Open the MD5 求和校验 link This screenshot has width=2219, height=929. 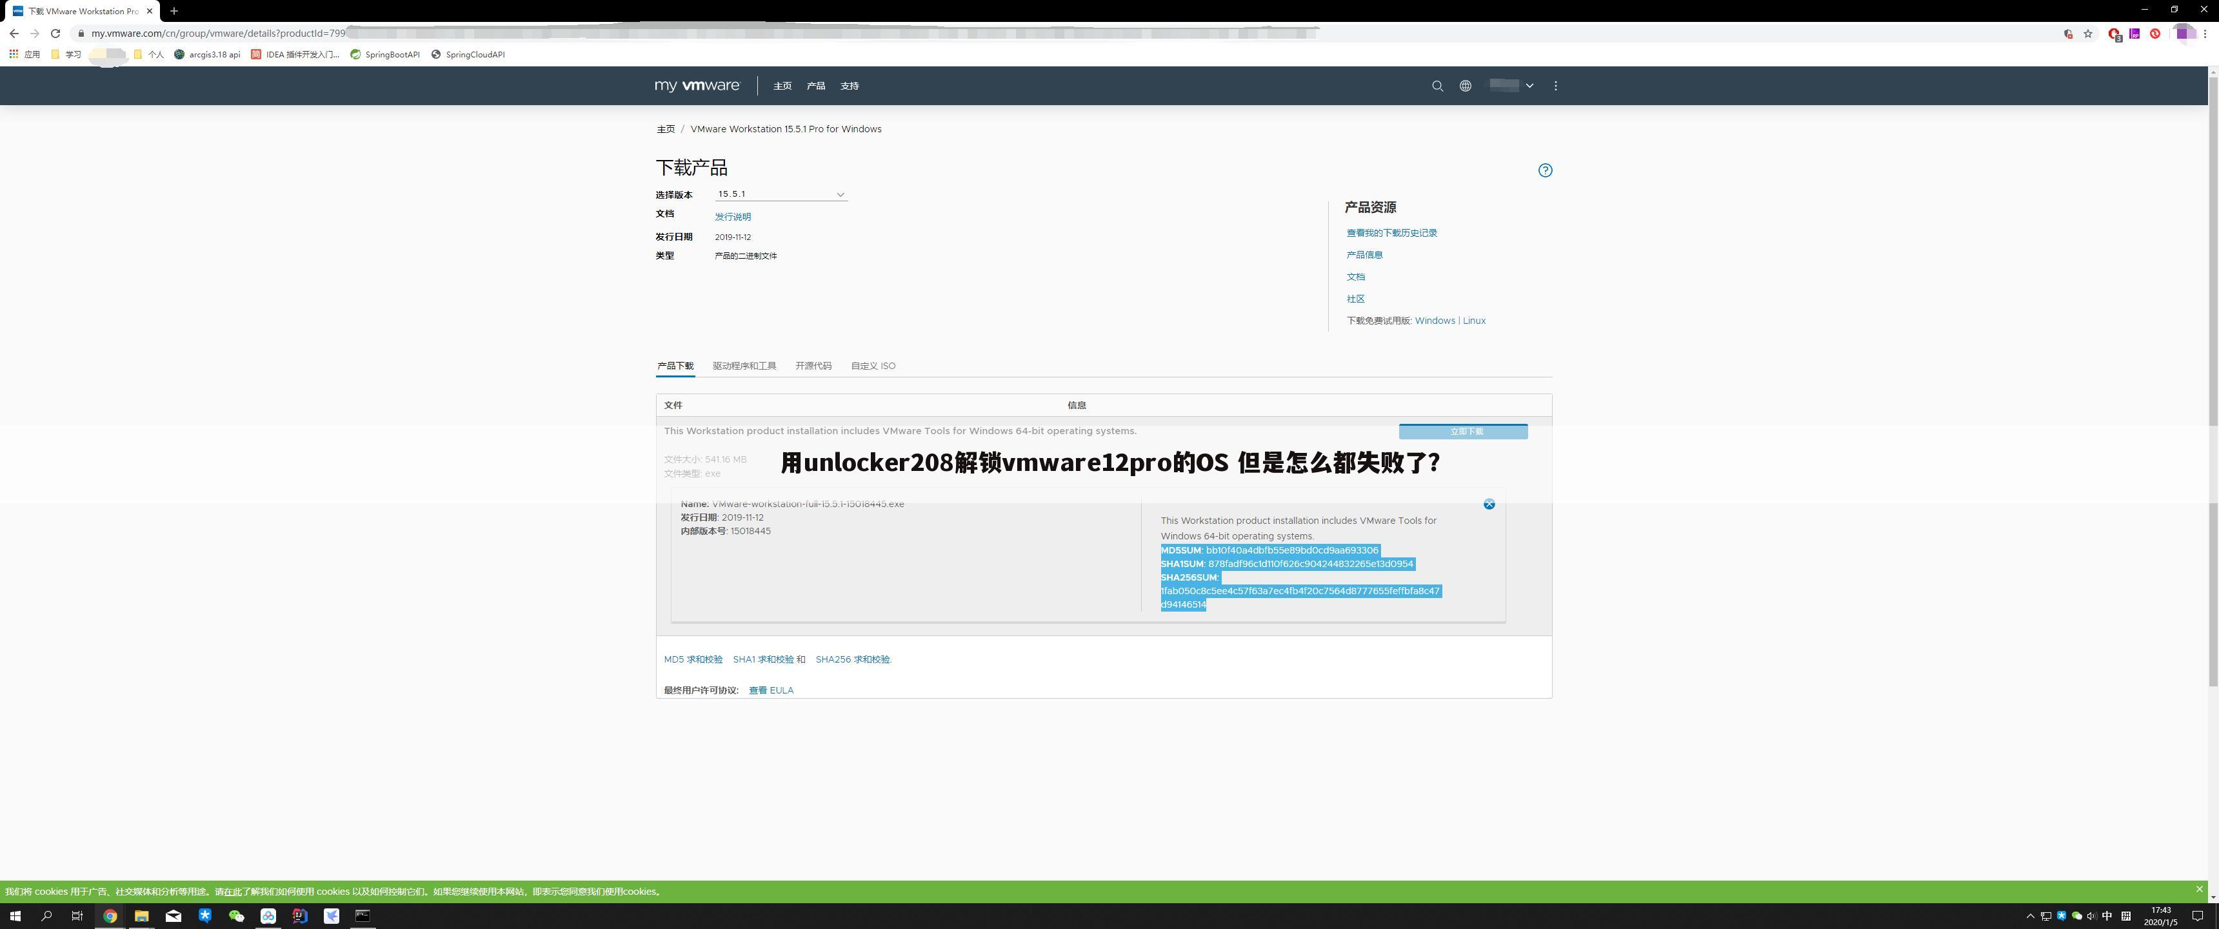[693, 659]
